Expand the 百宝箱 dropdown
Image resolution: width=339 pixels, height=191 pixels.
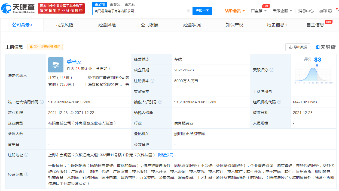click(x=259, y=11)
